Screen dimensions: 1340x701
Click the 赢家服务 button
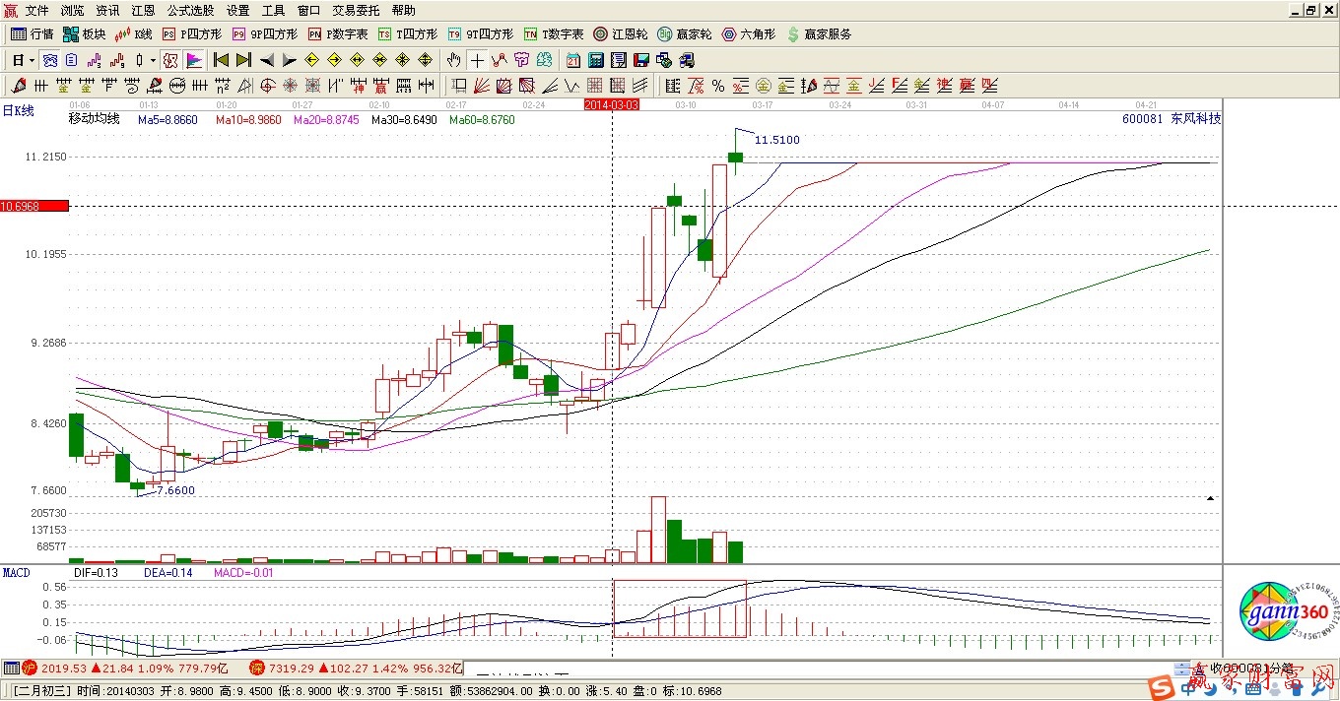[x=818, y=33]
